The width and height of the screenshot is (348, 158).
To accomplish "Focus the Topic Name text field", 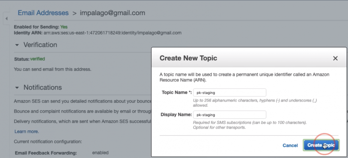I will click(x=230, y=92).
